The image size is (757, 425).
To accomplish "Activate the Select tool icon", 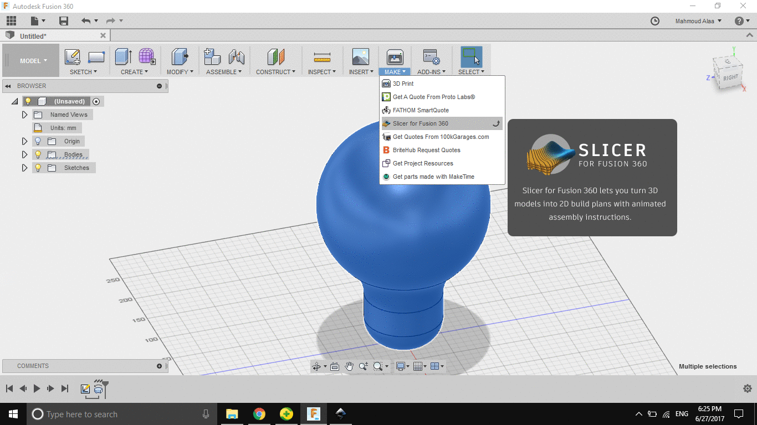I will click(471, 56).
